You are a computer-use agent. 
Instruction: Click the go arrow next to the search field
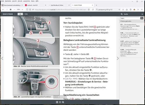(x=119, y=10)
